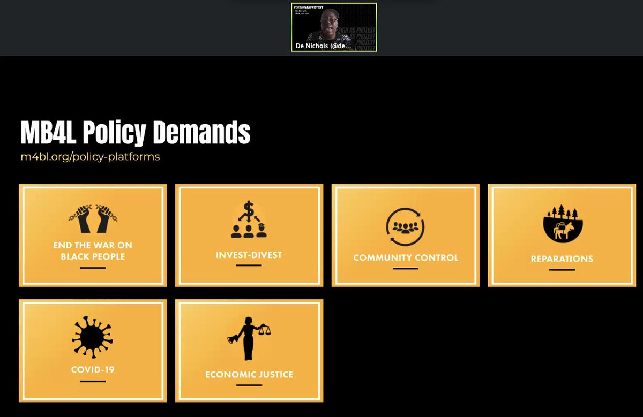
Task: Click the dollar sign people Invest-Divest icon
Action: point(249,219)
